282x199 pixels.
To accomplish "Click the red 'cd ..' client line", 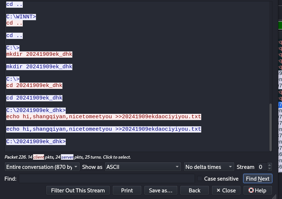I will click(x=14, y=23).
